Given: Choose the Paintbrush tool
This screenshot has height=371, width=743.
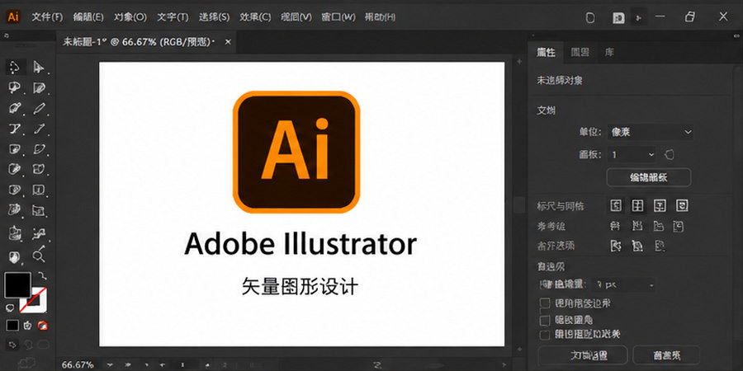Looking at the screenshot, I should click(x=38, y=149).
